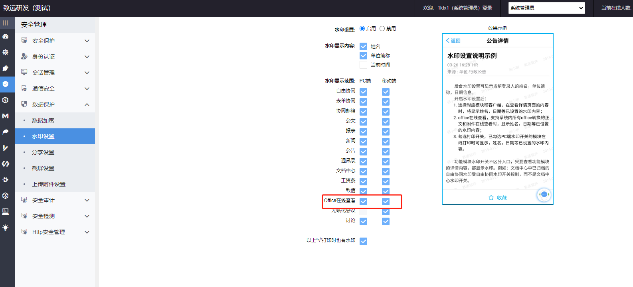
Task: Collapse the 数据保护 menu group
Action: 55,104
